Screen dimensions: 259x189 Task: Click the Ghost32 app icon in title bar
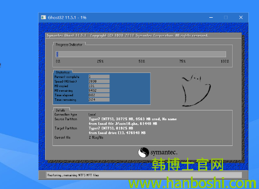(x=44, y=17)
